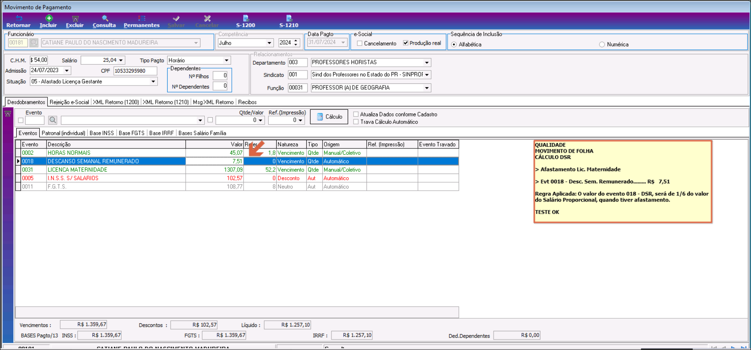Screen dimensions: 751x350
Task: Click the Cálculo button
Action: [329, 117]
